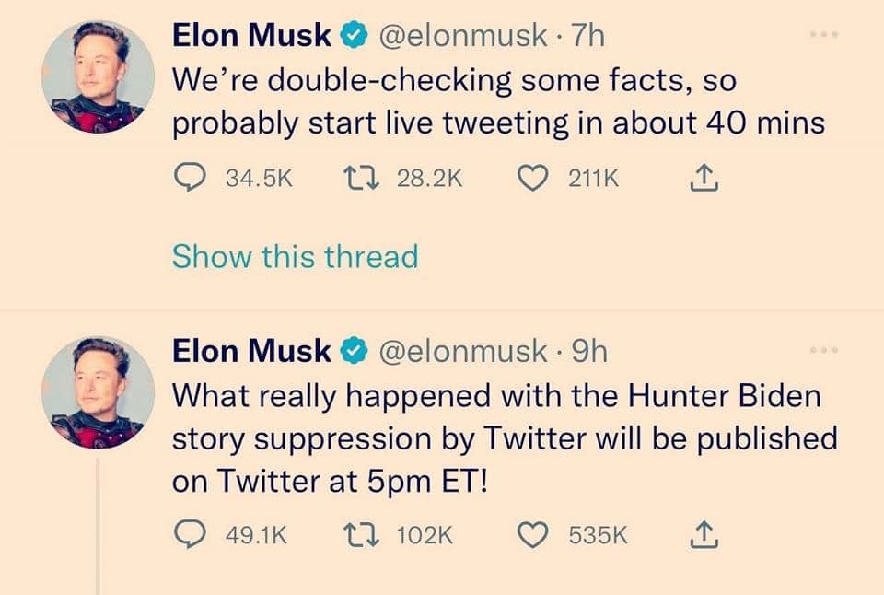
Task: Click the 7h timestamp of first tweet
Action: (587, 36)
